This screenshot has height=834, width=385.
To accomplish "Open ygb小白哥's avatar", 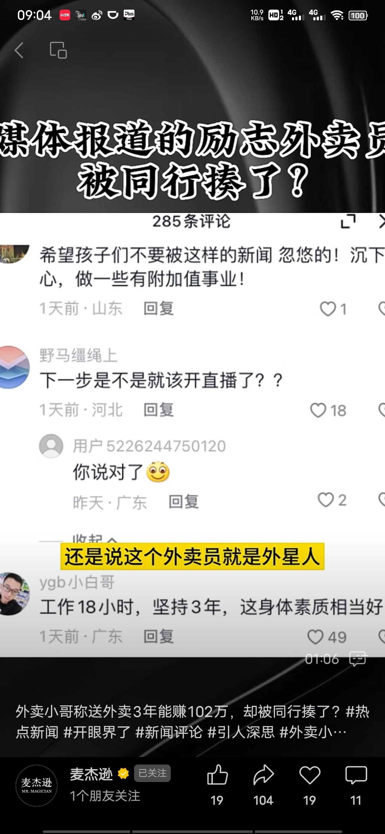I will (14, 594).
